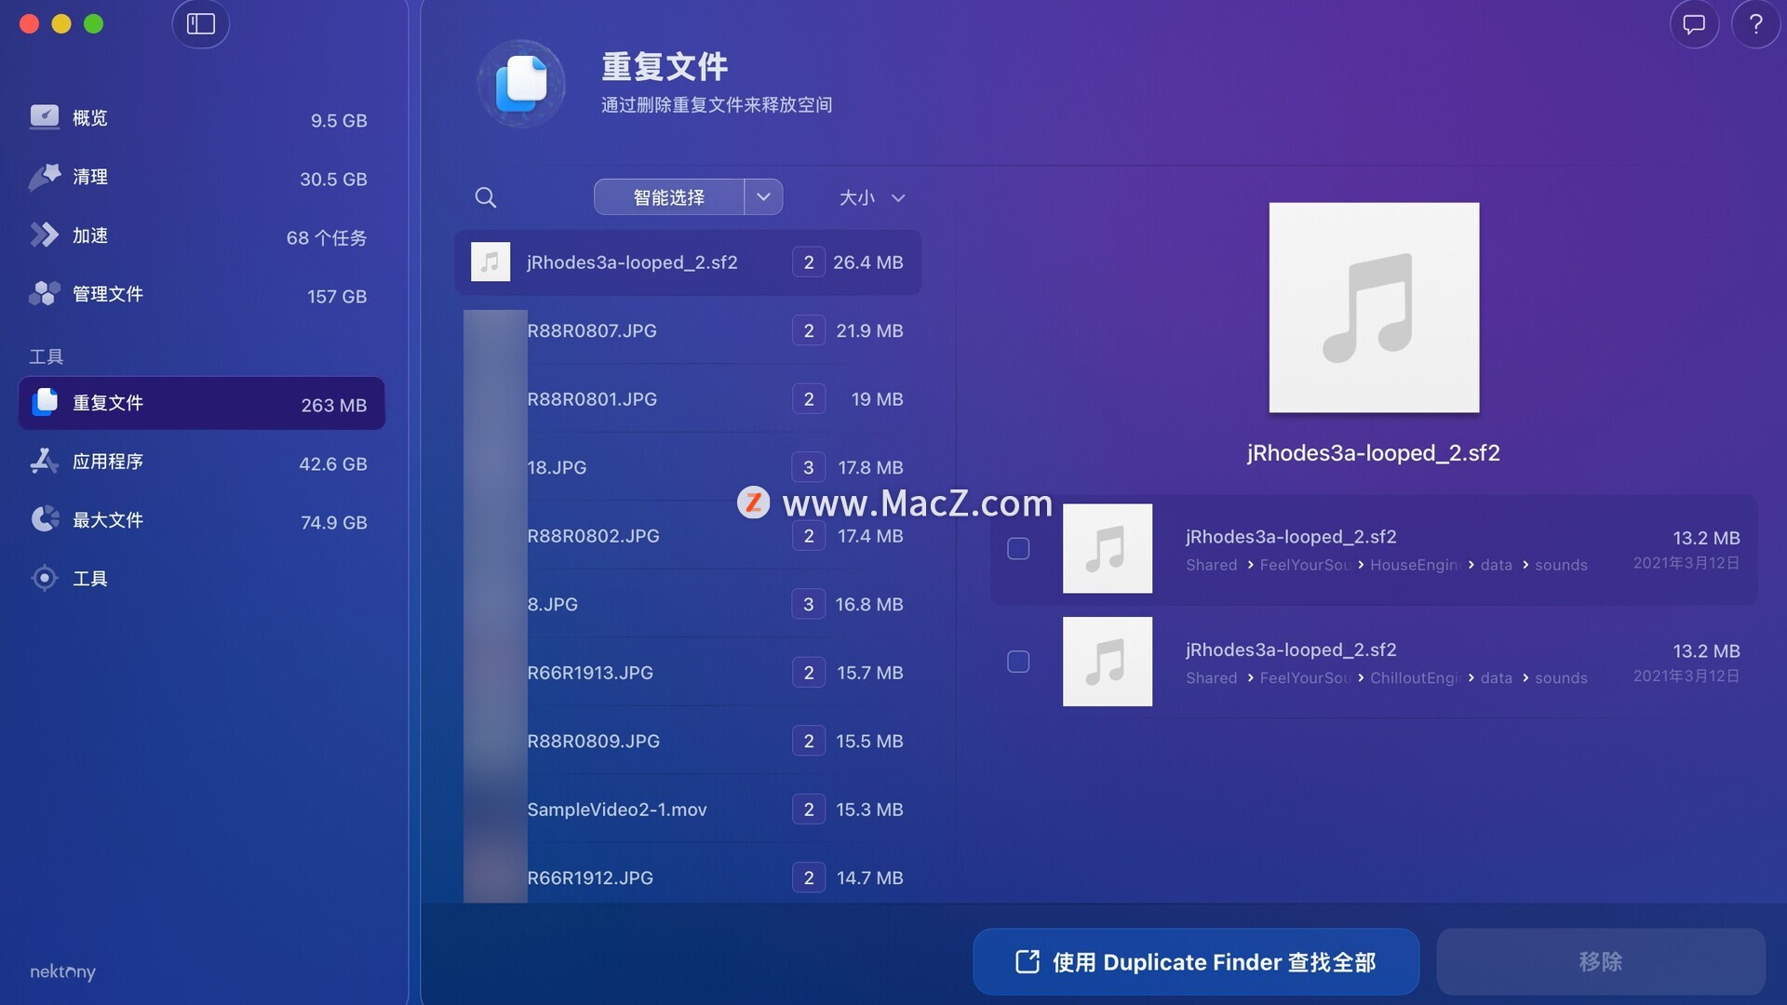
Task: Check the HouseEngine jRhodes3a-looped_2.sf2 file checkbox
Action: [1018, 549]
